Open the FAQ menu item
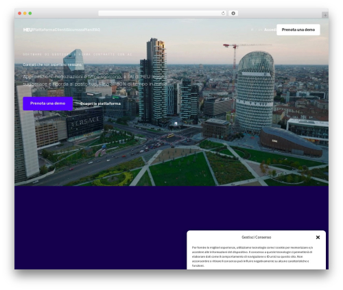 tap(97, 29)
